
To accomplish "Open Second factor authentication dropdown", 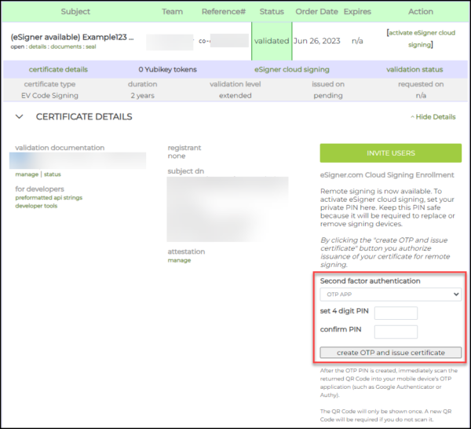I will pos(390,294).
